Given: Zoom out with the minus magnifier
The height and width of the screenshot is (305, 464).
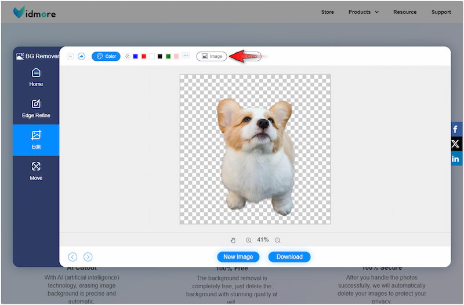Looking at the screenshot, I should (278, 240).
